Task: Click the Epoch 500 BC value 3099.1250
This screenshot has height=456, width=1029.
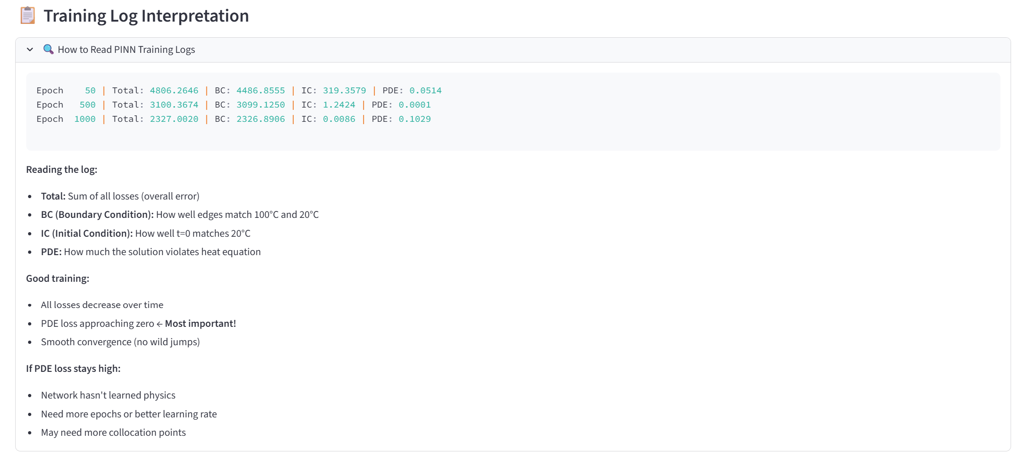Action: point(260,105)
